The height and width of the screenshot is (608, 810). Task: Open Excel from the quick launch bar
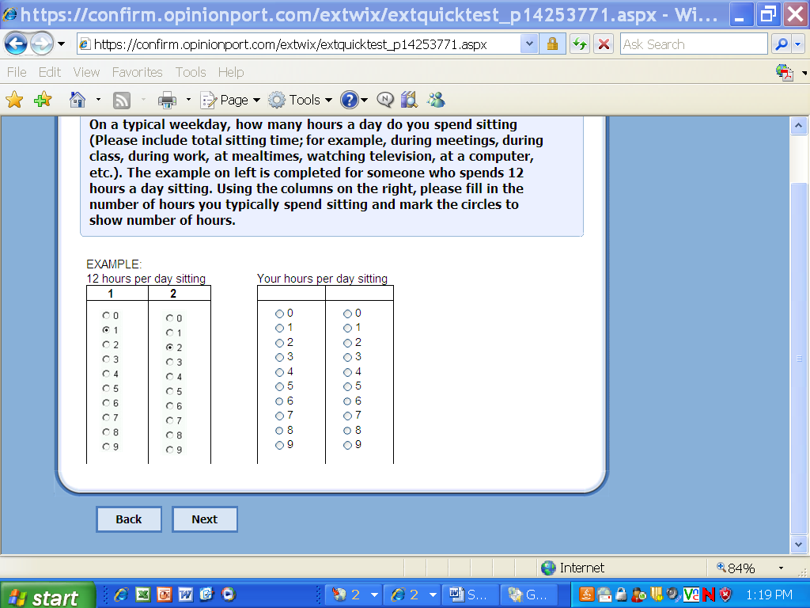[x=143, y=594]
